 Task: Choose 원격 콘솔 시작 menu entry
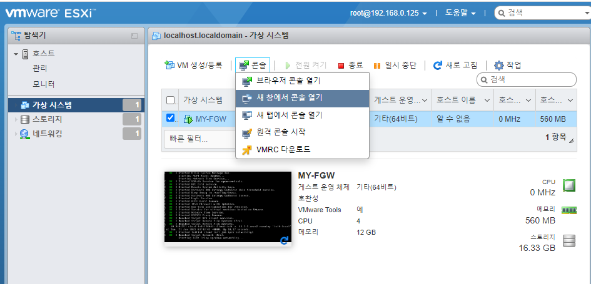click(302, 132)
